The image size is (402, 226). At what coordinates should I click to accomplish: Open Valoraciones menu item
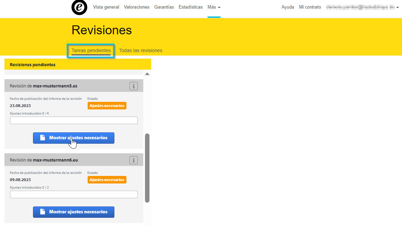coord(137,7)
